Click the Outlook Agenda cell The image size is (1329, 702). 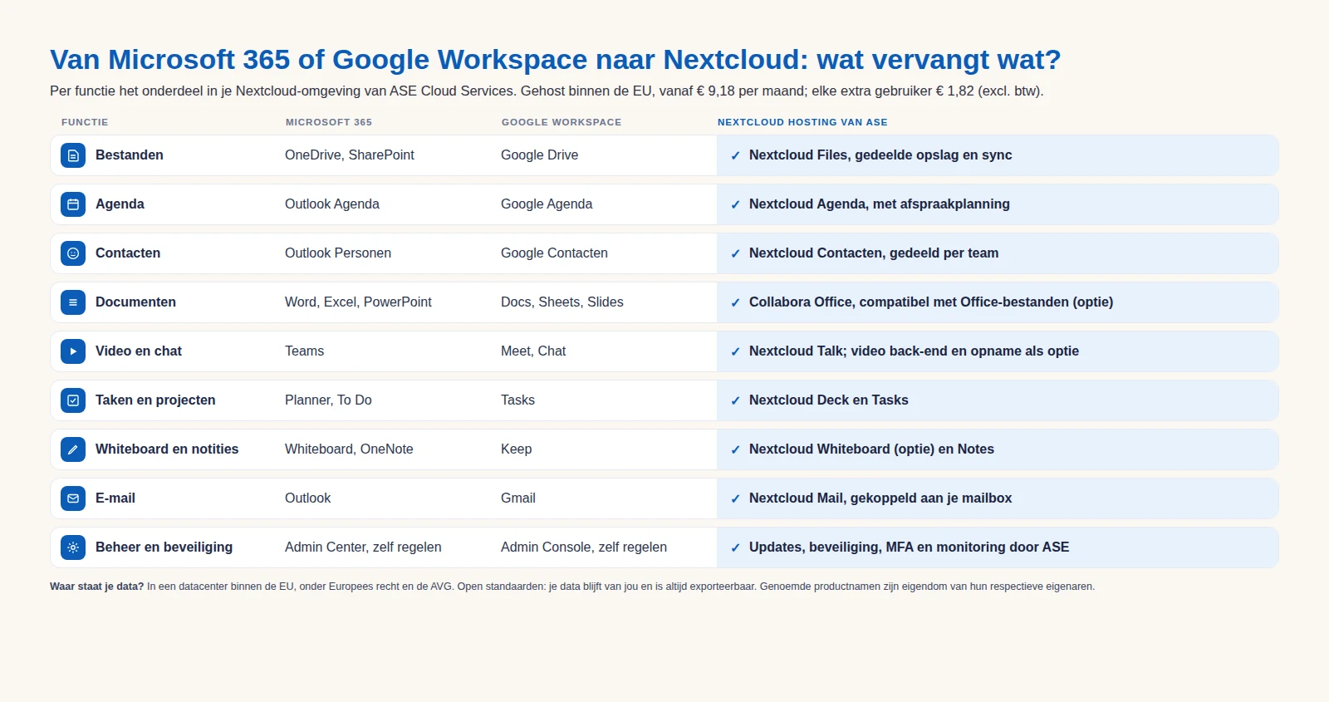[332, 204]
